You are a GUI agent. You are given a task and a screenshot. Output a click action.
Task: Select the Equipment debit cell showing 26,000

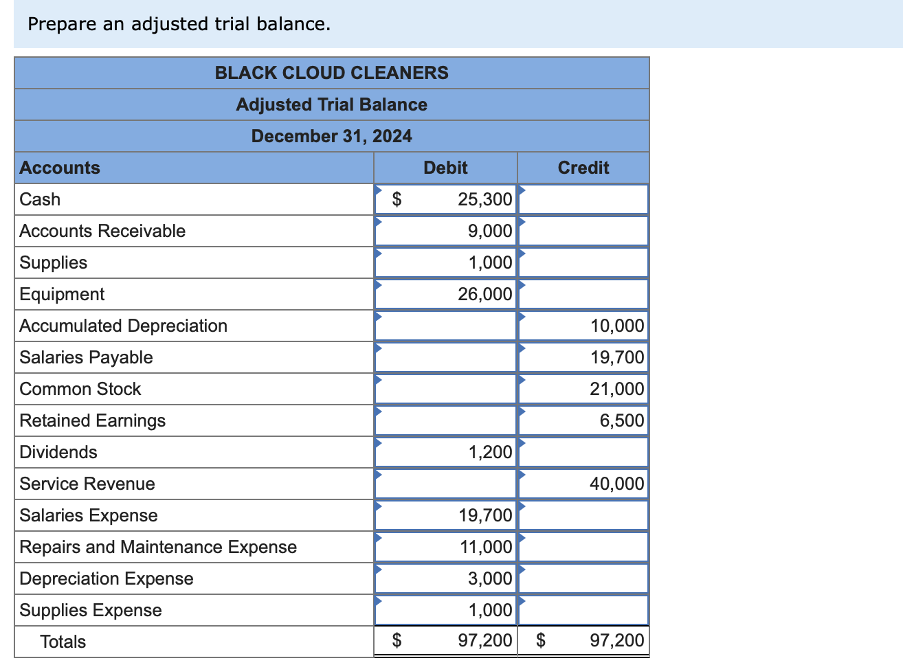(445, 294)
